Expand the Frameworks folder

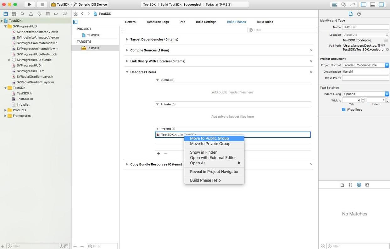[x=5, y=116]
